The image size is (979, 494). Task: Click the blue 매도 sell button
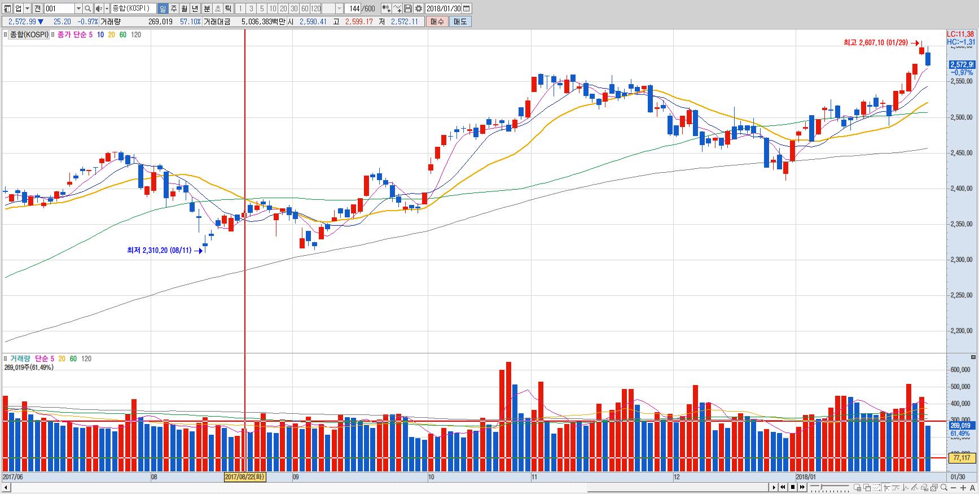(x=460, y=21)
